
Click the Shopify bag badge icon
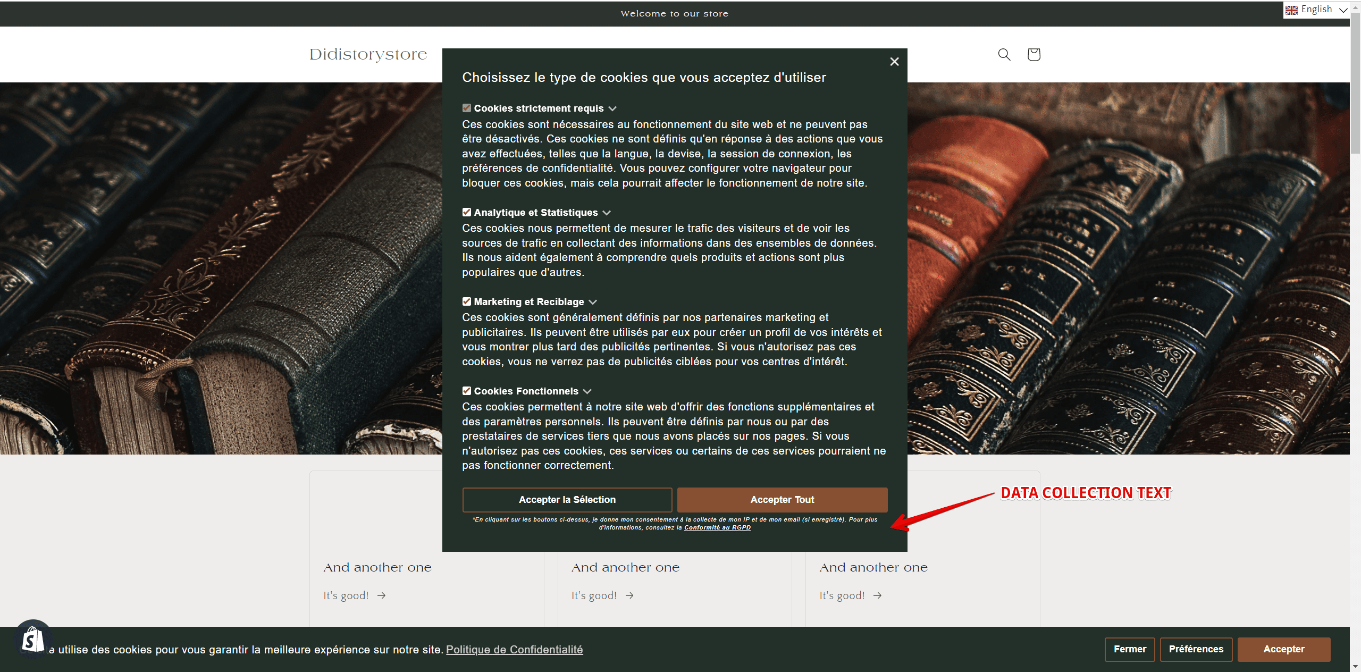(x=33, y=640)
